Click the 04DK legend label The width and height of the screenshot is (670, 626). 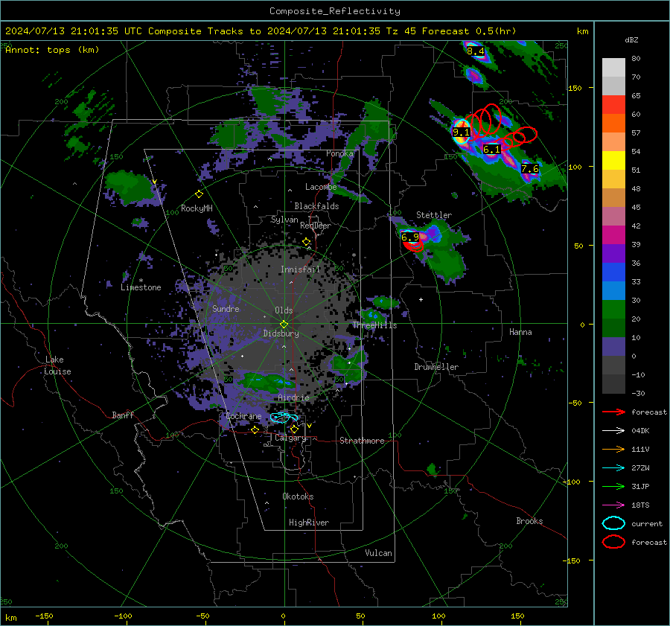[640, 431]
